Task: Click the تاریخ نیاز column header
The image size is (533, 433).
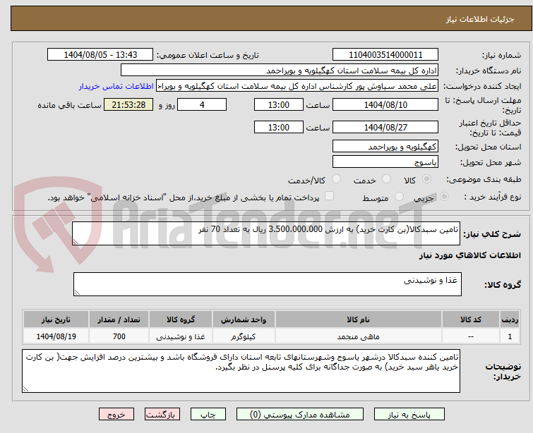Action: tap(56, 319)
